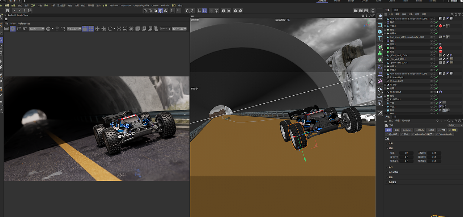
Task: Click the RT button in the RenderView toolbar
Action: (25, 29)
